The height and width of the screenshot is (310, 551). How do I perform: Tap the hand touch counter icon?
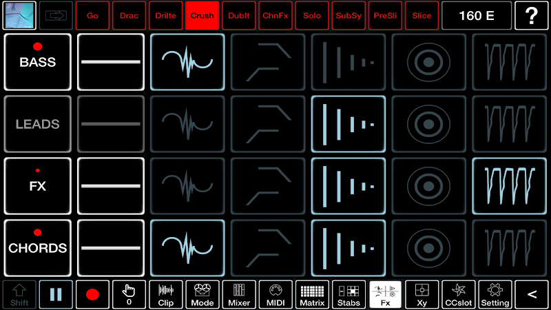coord(129,295)
